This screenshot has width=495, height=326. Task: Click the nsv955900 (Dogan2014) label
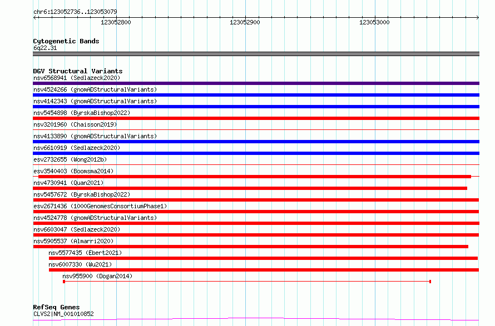pyautogui.click(x=97, y=276)
